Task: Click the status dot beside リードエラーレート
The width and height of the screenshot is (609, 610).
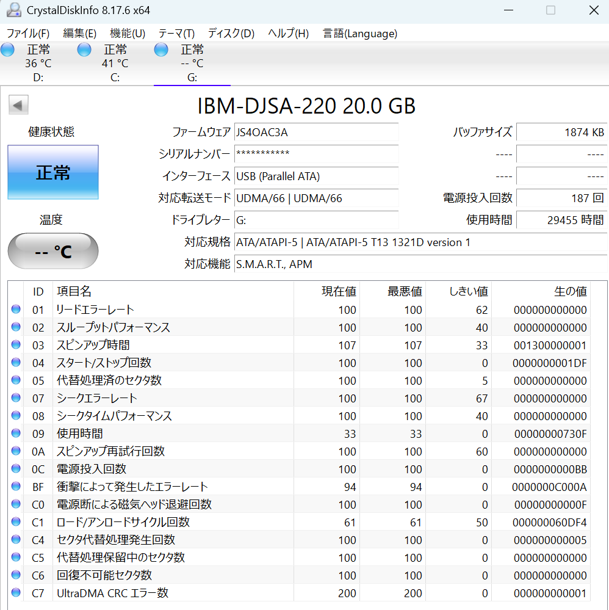Action: [x=15, y=310]
